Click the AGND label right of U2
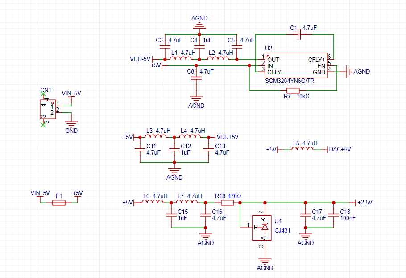This screenshot has width=406, height=278. [362, 71]
